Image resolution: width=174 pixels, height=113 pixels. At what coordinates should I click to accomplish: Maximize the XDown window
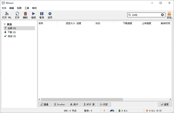[x=161, y=3]
